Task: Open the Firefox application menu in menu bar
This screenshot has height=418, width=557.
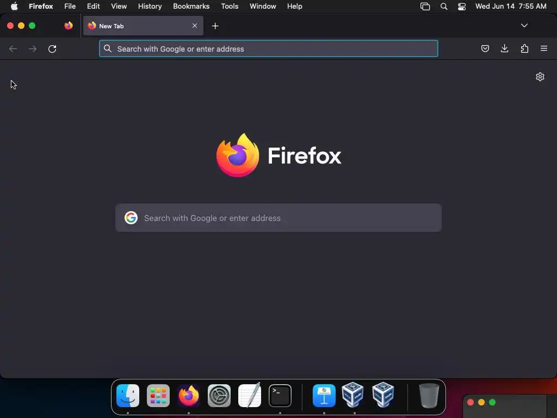Action: pos(41,6)
